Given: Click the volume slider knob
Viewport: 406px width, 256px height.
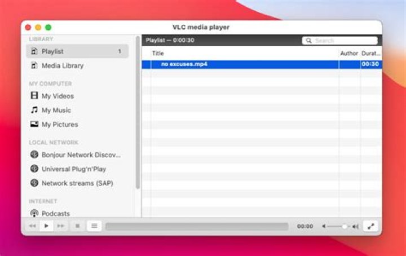Looking at the screenshot, I should [x=344, y=227].
